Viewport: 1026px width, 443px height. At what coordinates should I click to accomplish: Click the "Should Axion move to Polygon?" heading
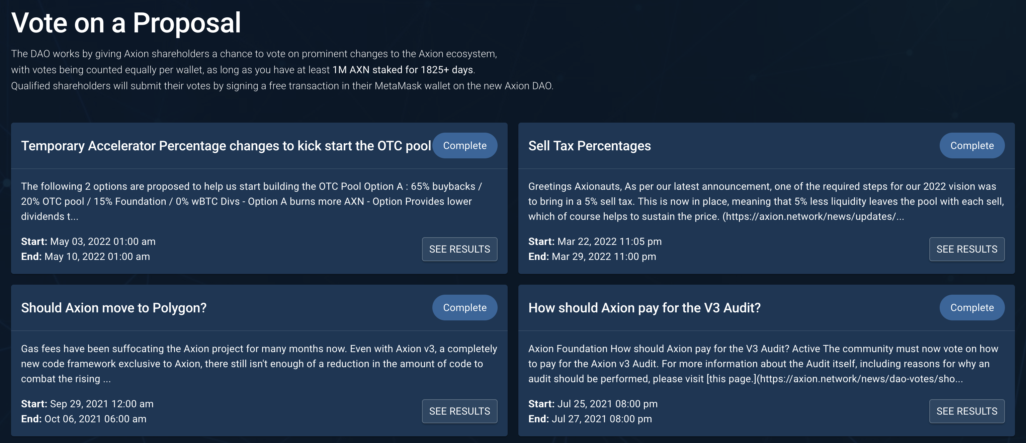pyautogui.click(x=113, y=308)
